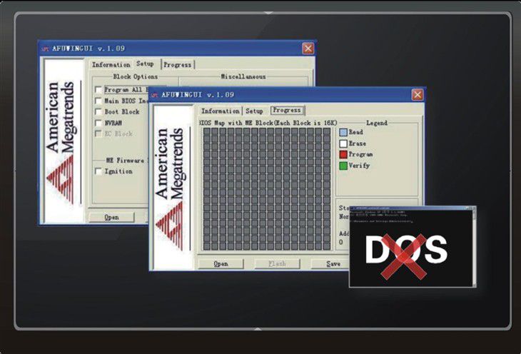Click Open button in back AFUWINGUI window
Viewport: 521px width, 354px height.
111,217
